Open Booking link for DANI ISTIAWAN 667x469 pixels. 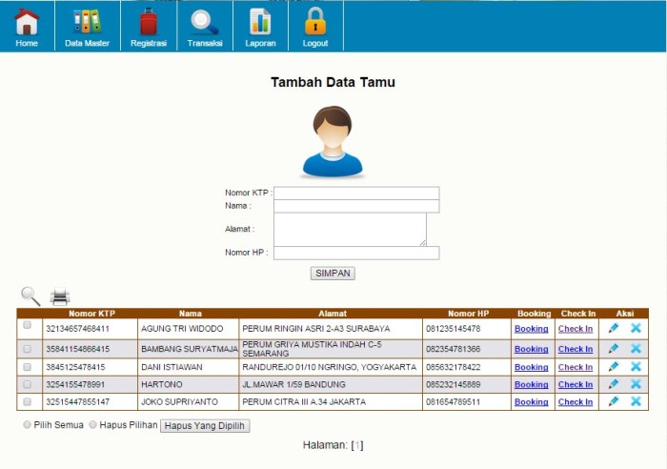tap(532, 367)
